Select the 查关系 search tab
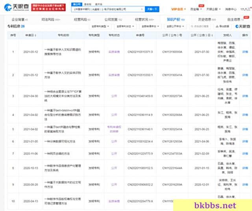Image resolution: width=252 pixels, height=211 pixels. 98,4
